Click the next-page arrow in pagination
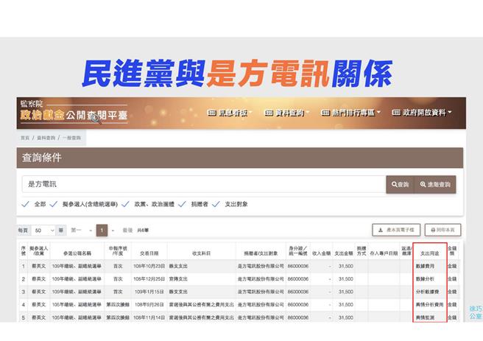Image resolution: width=483 pixels, height=341 pixels. pyautogui.click(x=113, y=231)
